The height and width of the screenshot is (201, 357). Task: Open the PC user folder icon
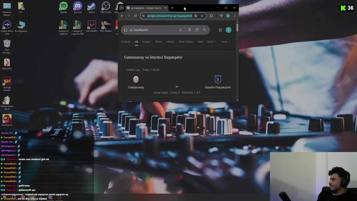[21, 8]
